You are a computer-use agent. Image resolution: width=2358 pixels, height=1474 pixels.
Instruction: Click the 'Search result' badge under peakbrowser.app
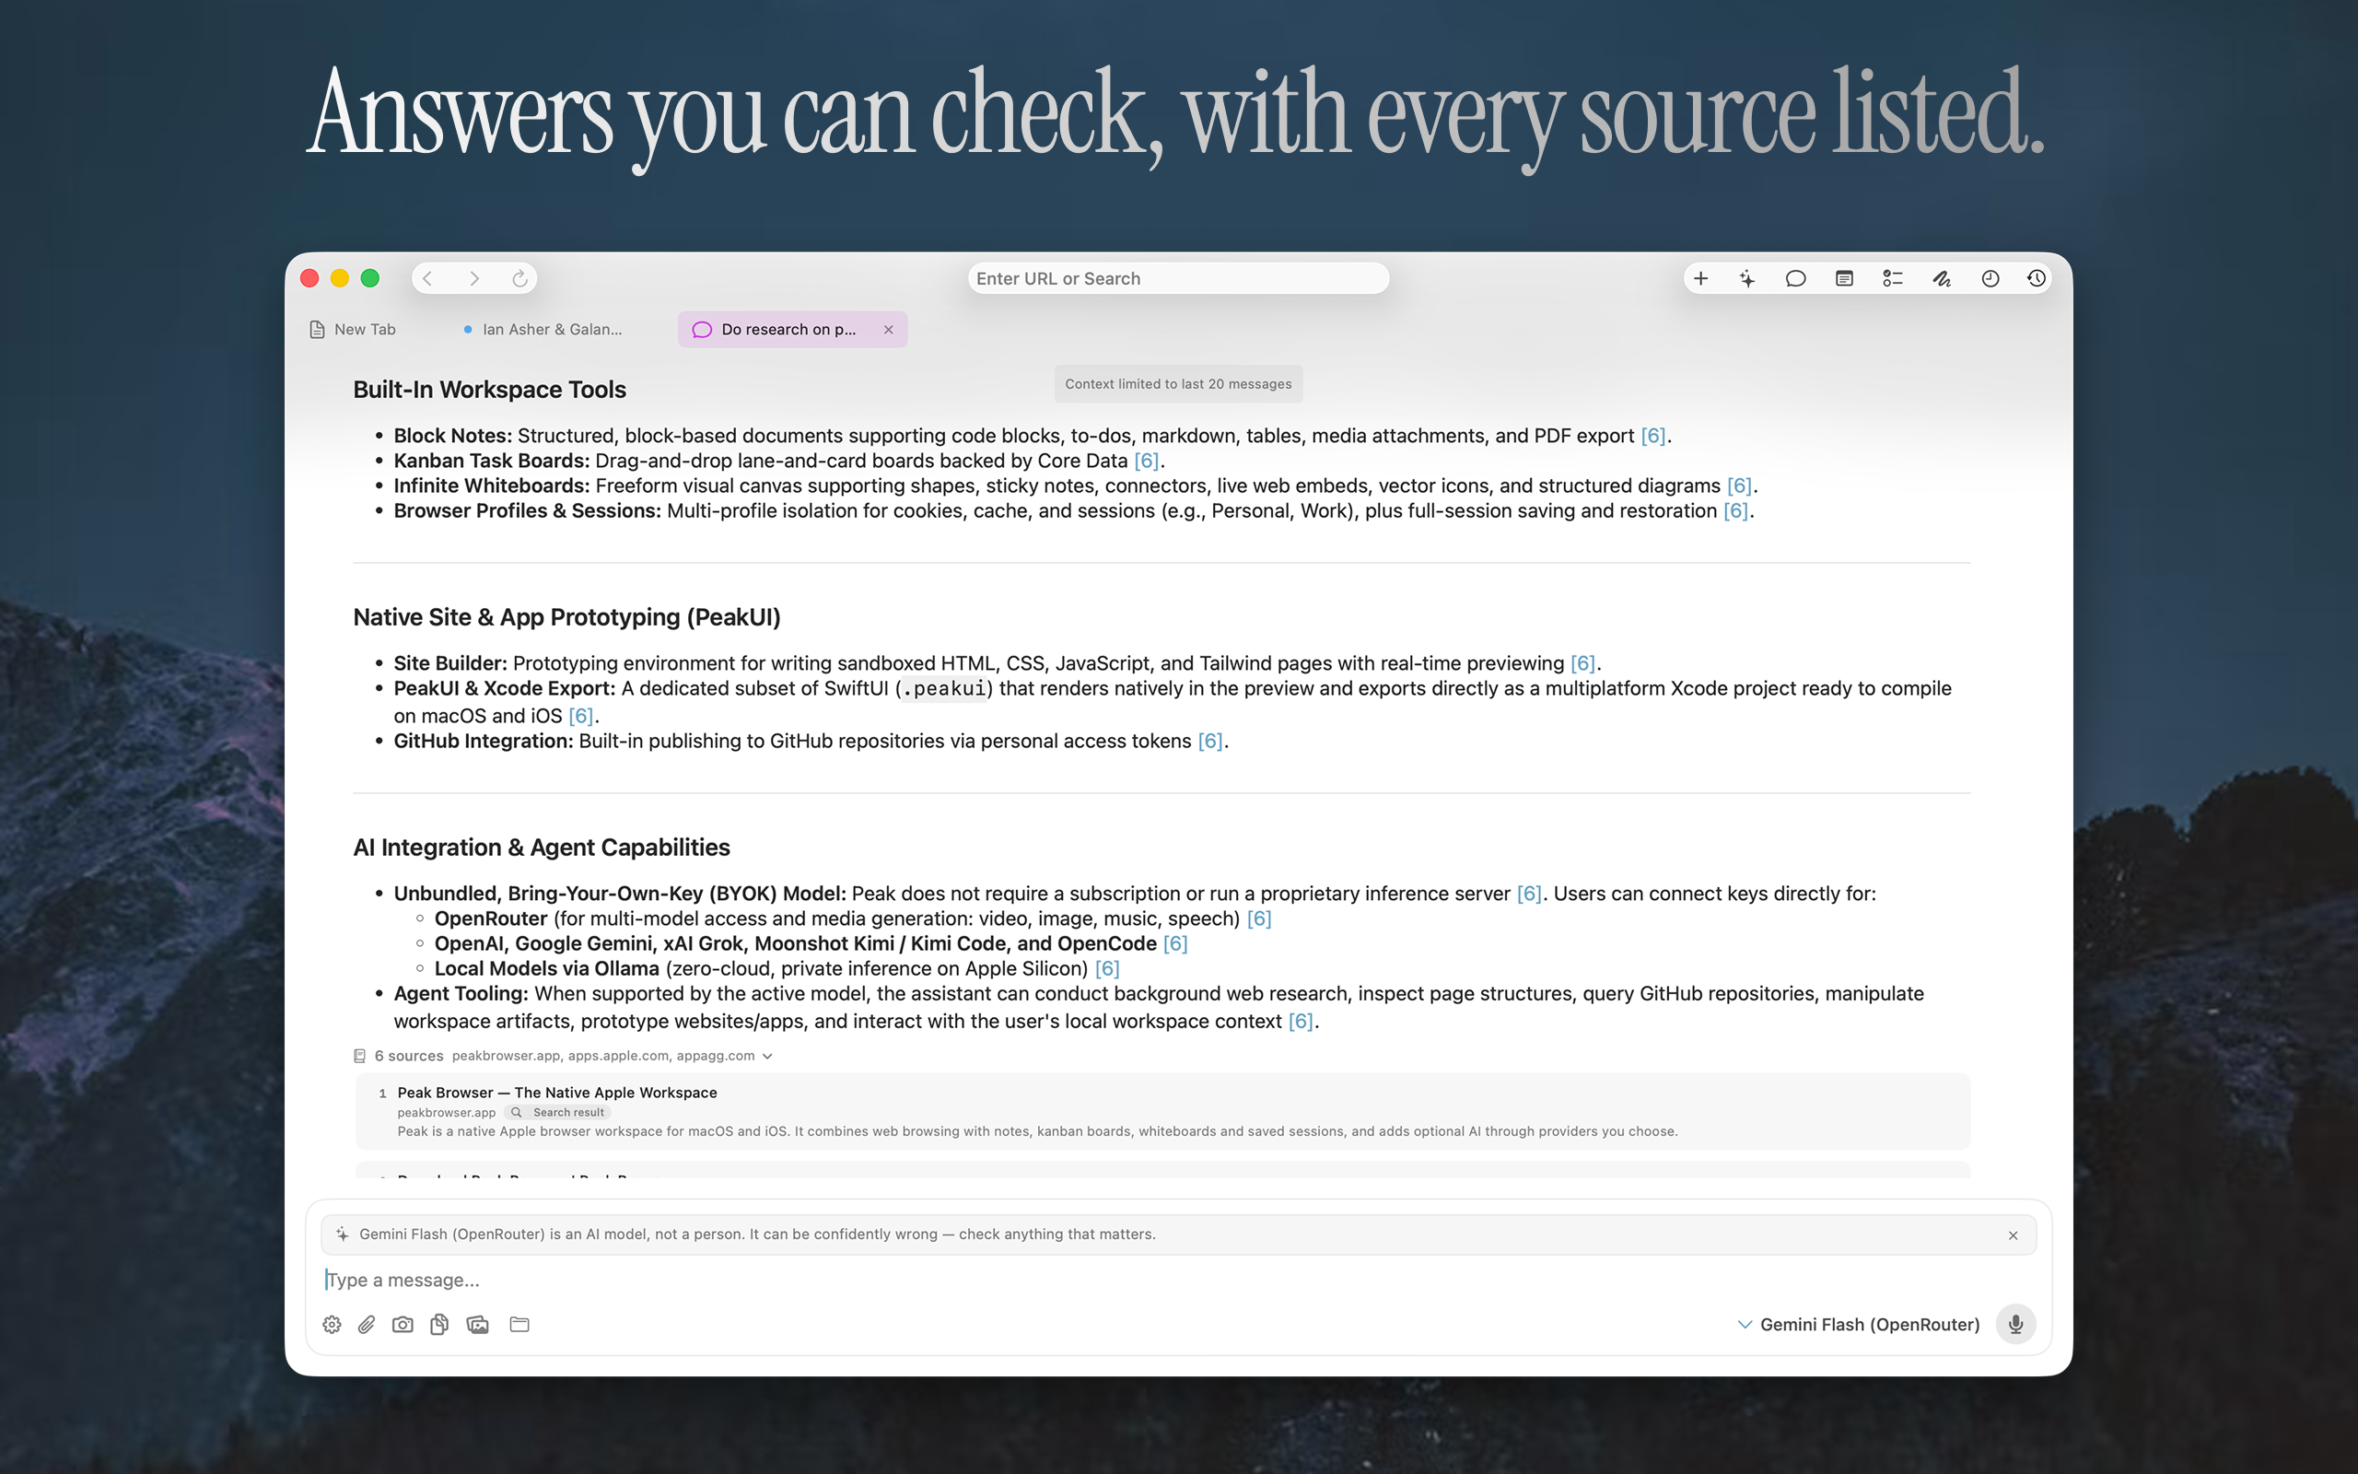557,1112
